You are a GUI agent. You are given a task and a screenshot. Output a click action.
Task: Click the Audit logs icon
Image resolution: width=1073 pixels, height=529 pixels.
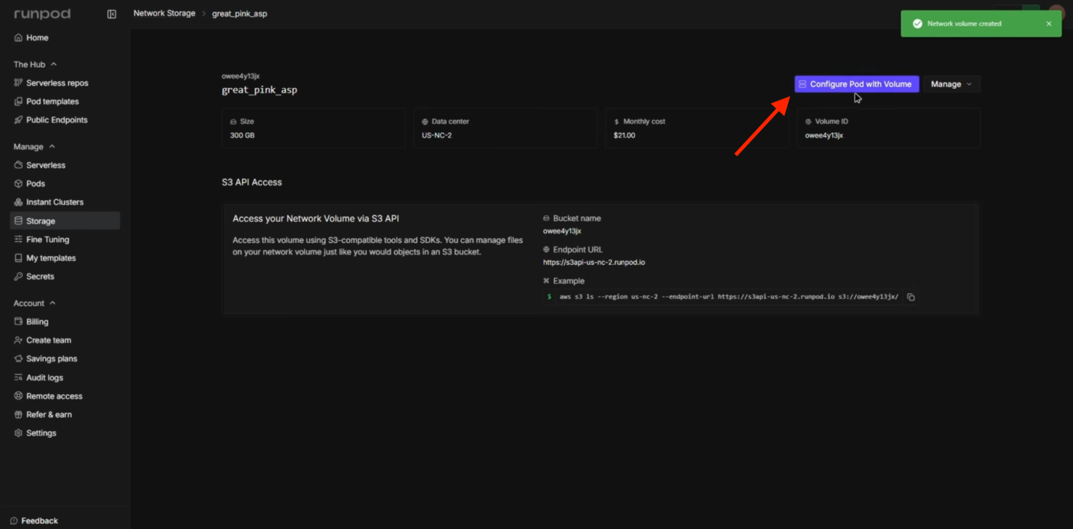pyautogui.click(x=18, y=378)
